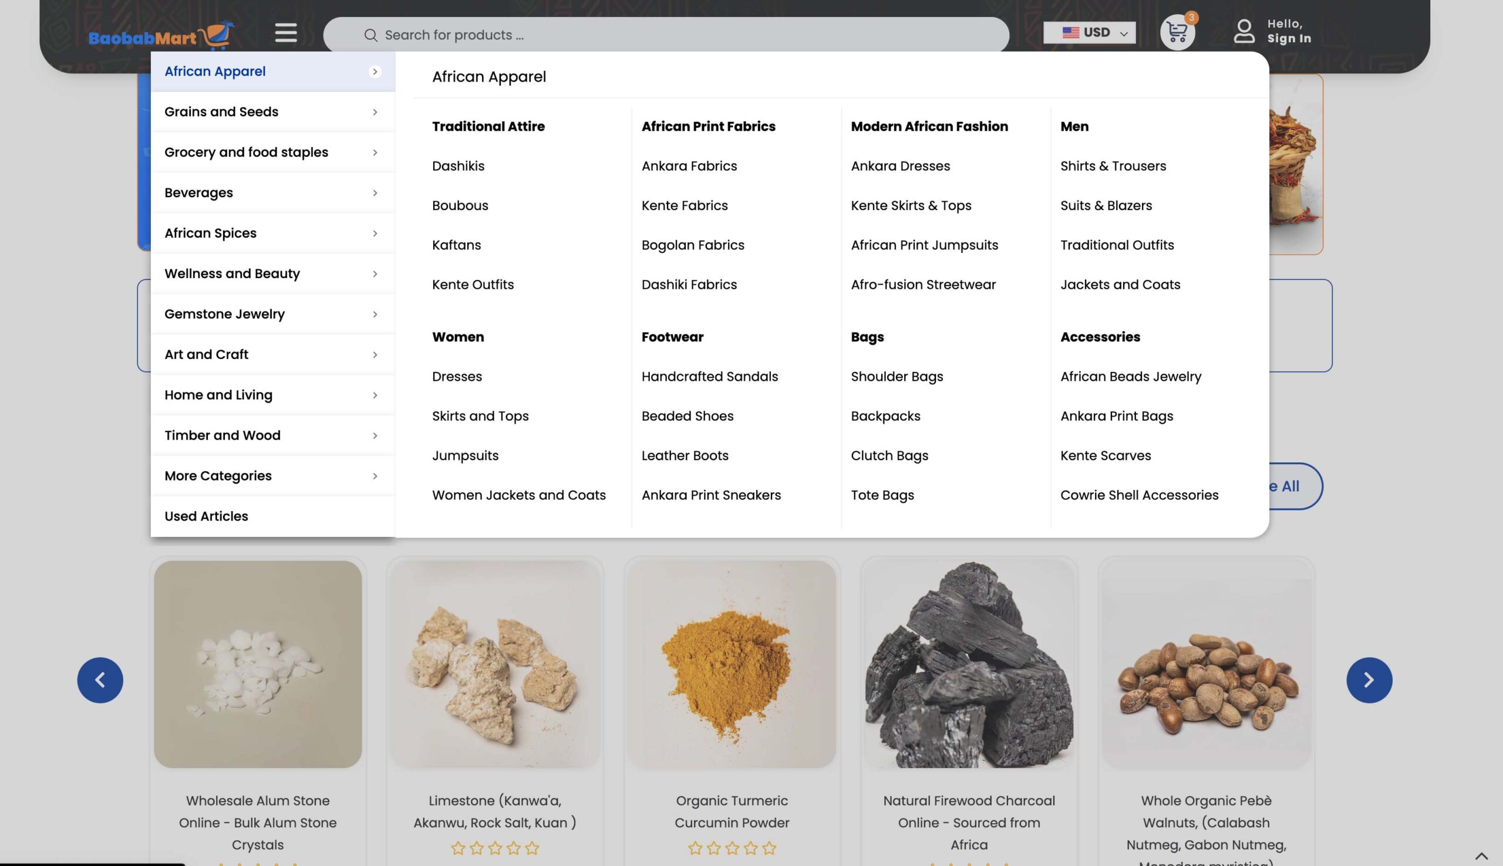
Task: Click the Hello, Sign In link
Action: 1289,32
